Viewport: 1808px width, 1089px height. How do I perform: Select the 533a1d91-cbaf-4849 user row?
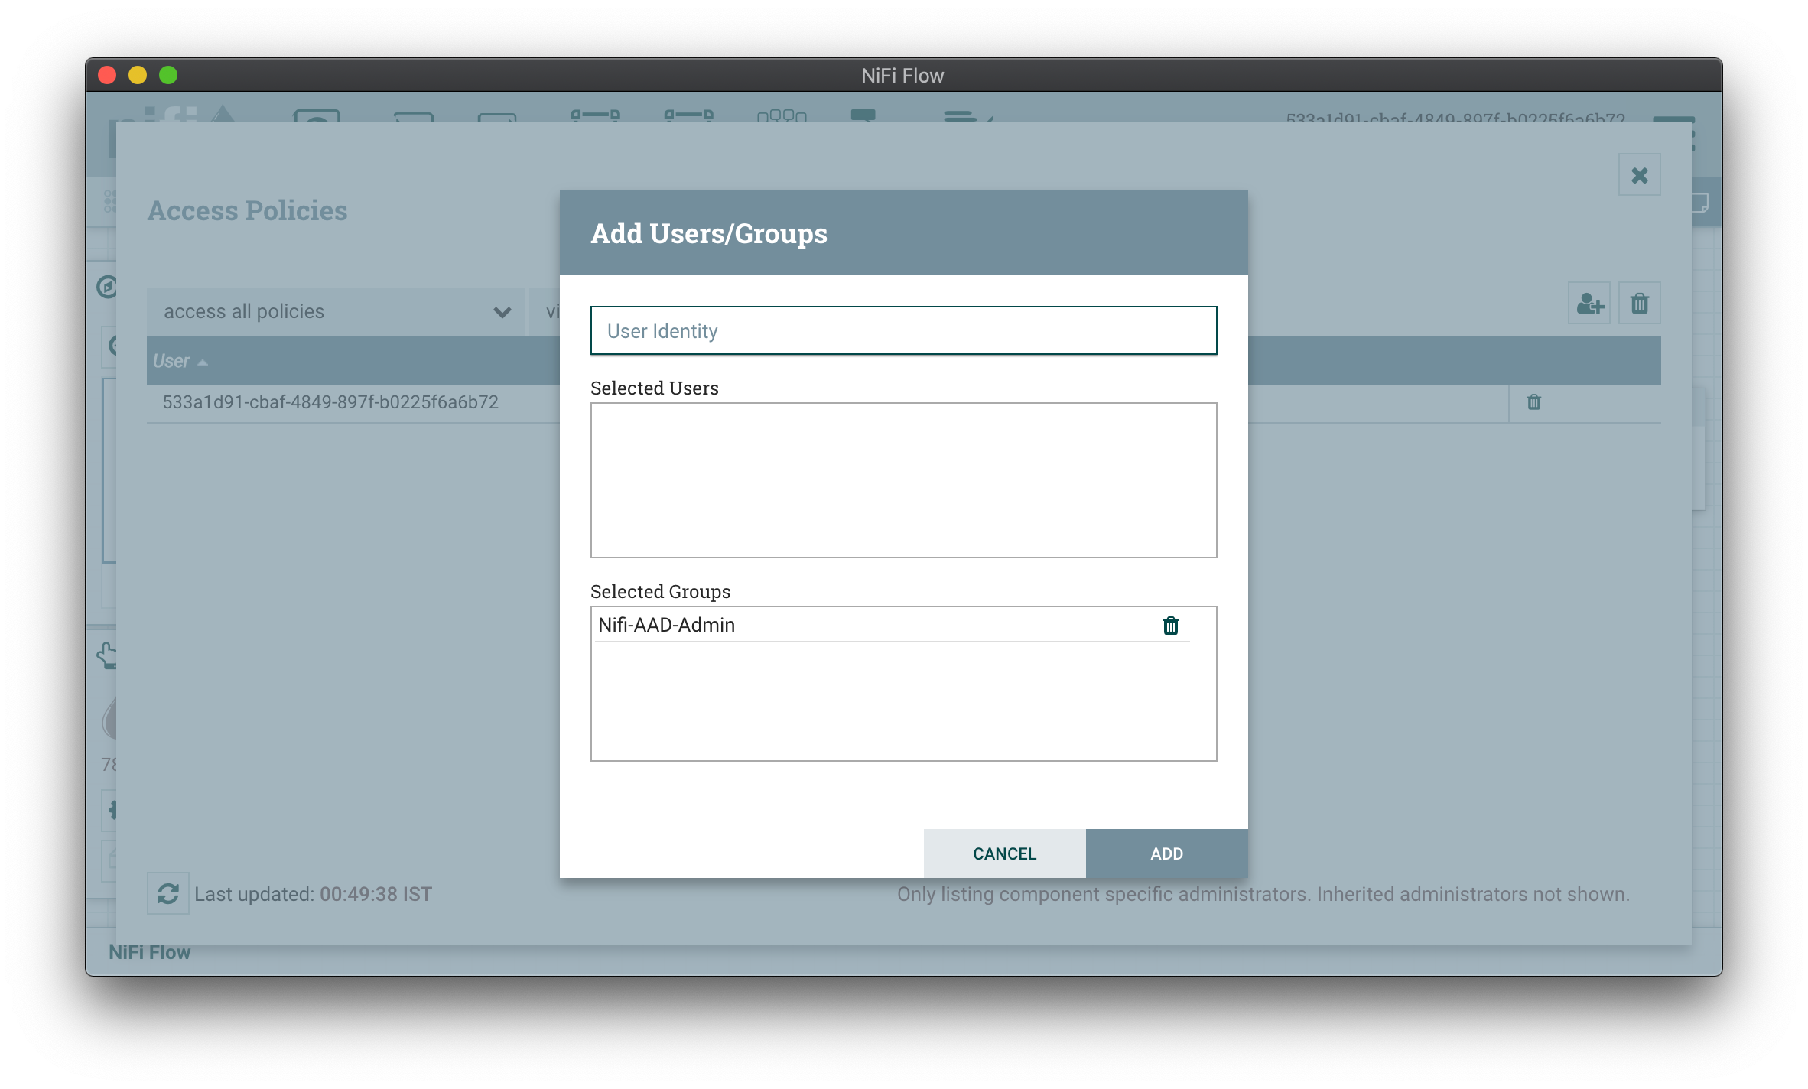(330, 402)
